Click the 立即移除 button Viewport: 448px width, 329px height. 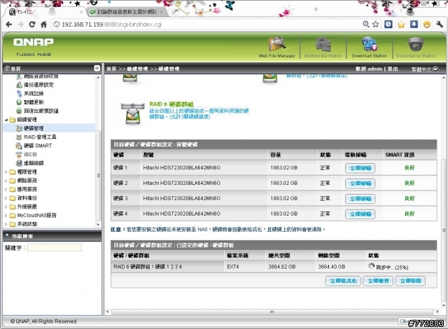click(410, 281)
